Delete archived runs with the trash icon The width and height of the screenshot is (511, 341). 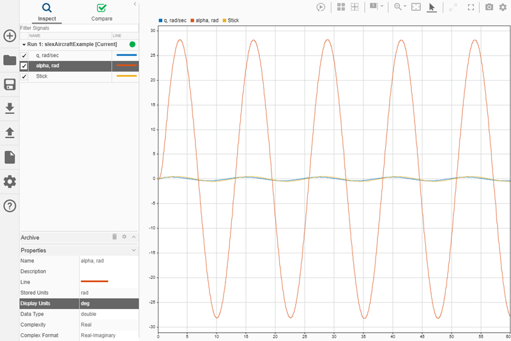tap(114, 237)
